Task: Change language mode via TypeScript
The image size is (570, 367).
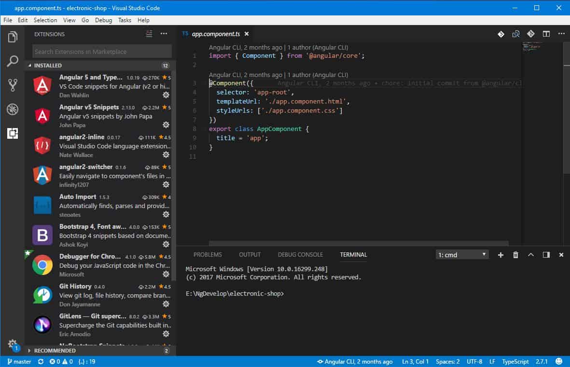Action: pos(515,362)
